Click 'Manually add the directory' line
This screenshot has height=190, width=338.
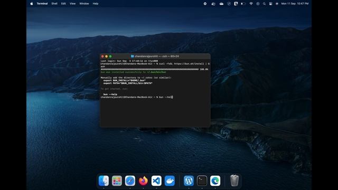coord(136,78)
